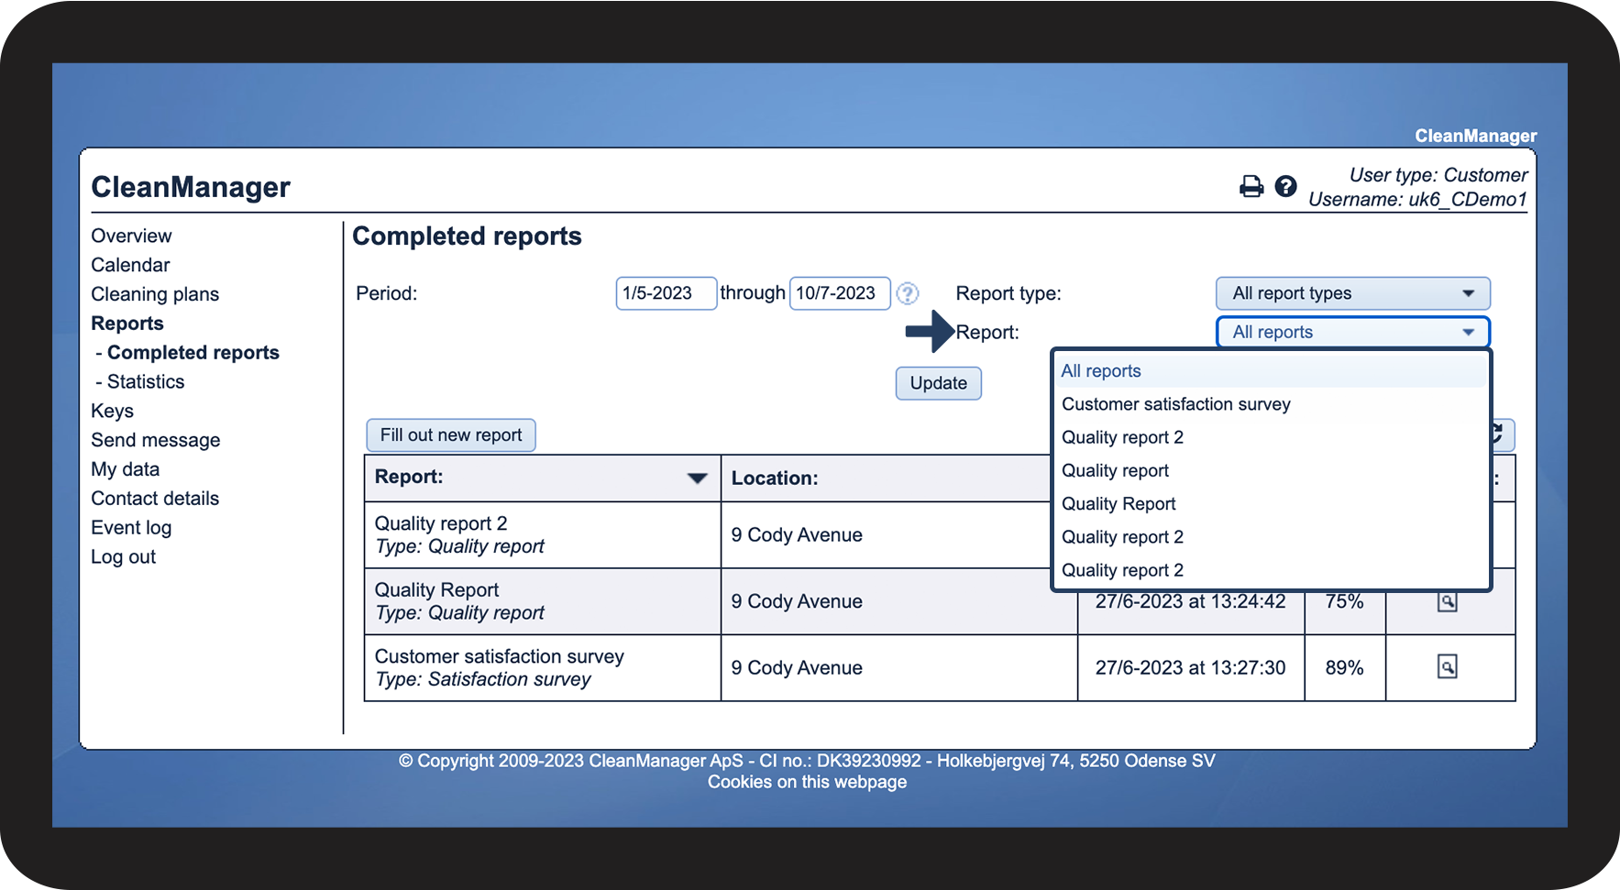The width and height of the screenshot is (1620, 890).
Task: Click the refresh icon above the table
Action: click(1498, 434)
